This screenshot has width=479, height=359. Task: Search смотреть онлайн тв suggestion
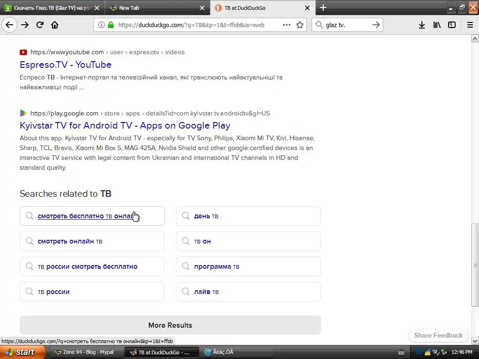92,241
